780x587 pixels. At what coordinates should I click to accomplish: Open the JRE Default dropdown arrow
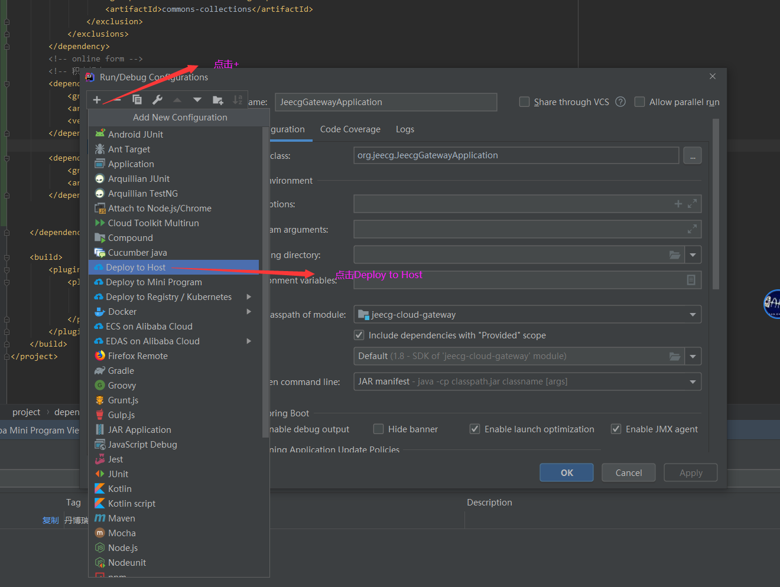click(x=693, y=356)
